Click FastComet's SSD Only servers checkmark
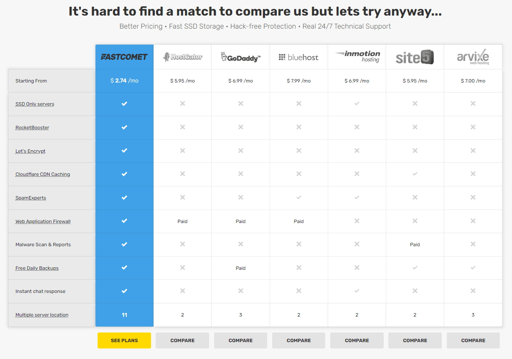512x359 pixels. (124, 104)
